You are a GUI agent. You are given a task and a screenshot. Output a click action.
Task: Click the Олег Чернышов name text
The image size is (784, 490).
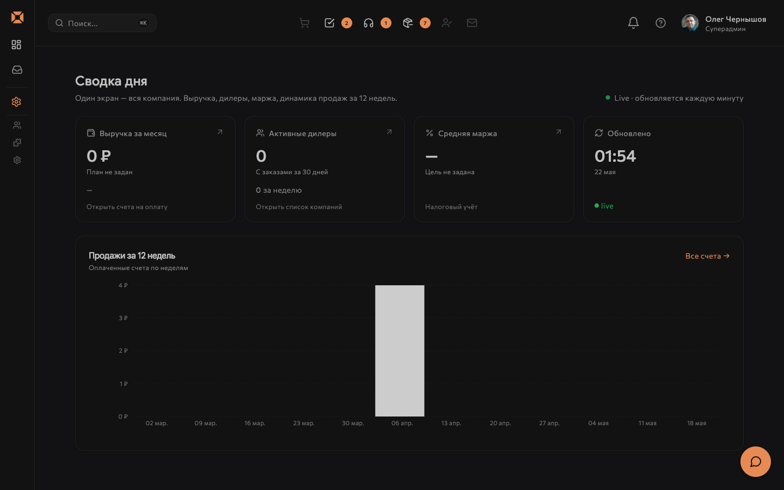click(736, 19)
